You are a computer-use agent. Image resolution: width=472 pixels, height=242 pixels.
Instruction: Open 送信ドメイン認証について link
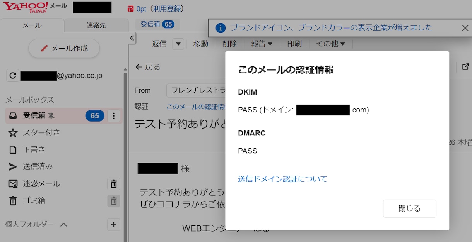[x=282, y=179]
